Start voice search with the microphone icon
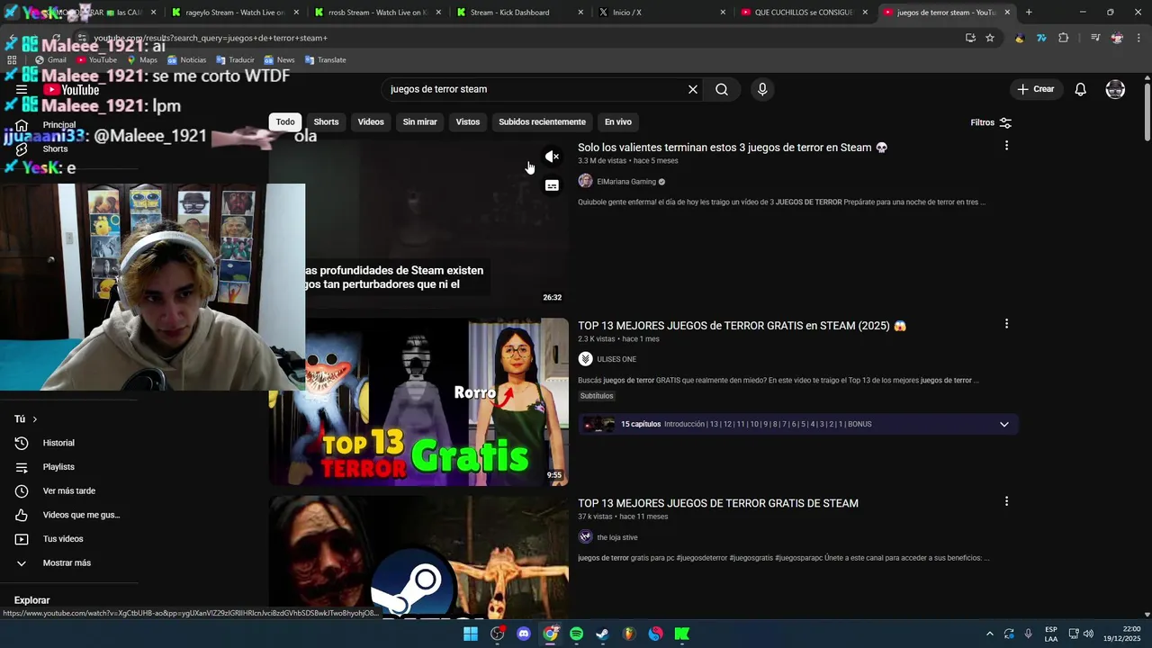The width and height of the screenshot is (1152, 648). [762, 89]
